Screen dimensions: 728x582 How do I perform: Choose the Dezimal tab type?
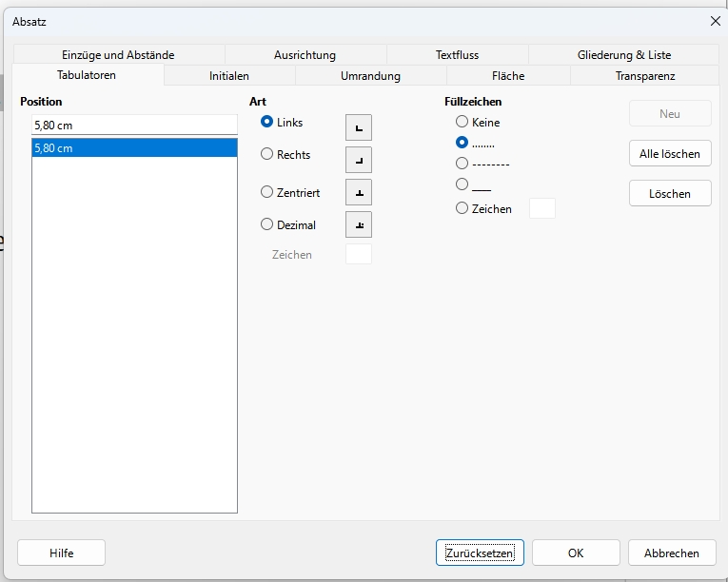click(x=267, y=225)
